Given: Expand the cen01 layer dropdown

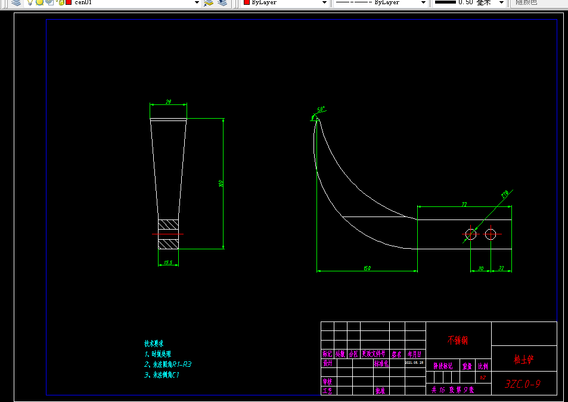Looking at the screenshot, I should (x=197, y=2).
